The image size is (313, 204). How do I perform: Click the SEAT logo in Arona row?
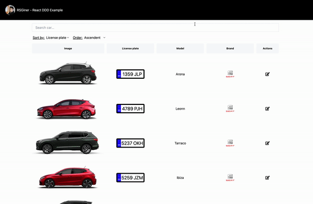230,74
